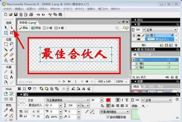The image size is (182, 122).
Task: Select the Pointer tool in the toolbox
Action: tap(6, 28)
